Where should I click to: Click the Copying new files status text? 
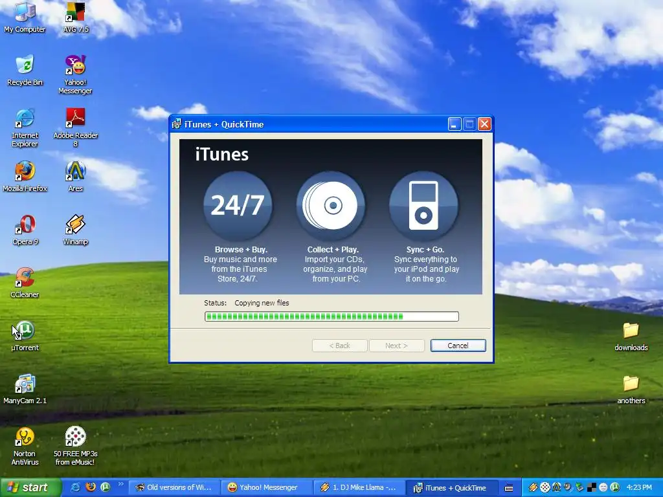coord(262,303)
